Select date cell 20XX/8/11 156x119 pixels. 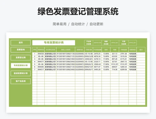tap(89, 70)
